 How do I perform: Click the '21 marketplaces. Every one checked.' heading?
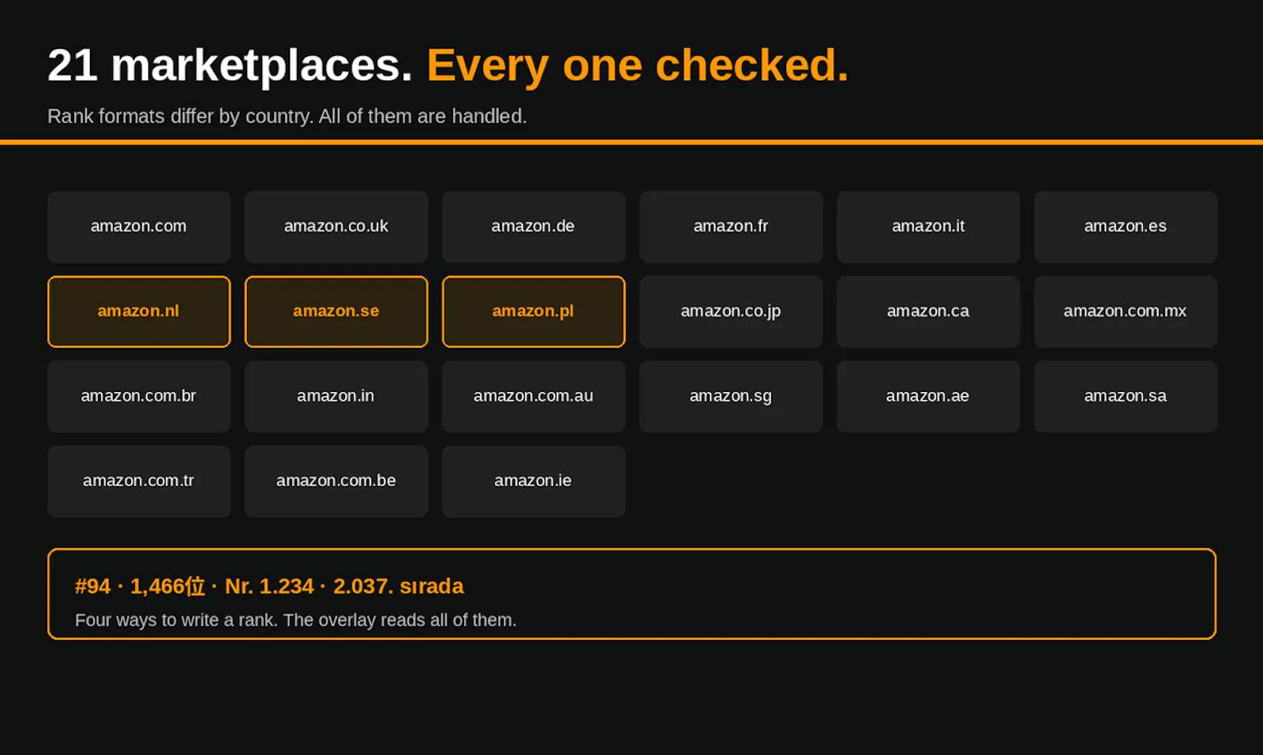[x=448, y=65]
